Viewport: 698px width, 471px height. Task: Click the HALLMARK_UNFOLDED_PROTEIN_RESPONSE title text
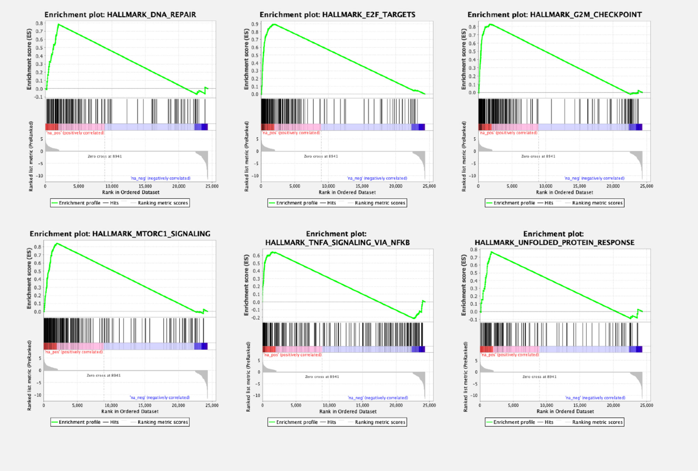pyautogui.click(x=554, y=242)
